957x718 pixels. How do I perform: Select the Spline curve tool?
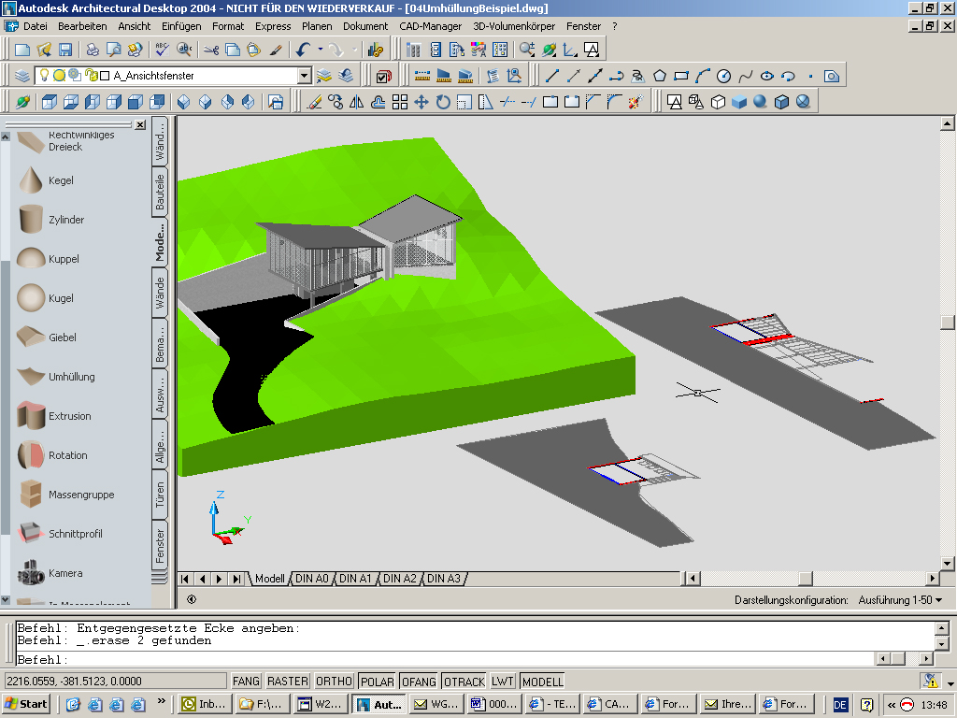tap(745, 76)
